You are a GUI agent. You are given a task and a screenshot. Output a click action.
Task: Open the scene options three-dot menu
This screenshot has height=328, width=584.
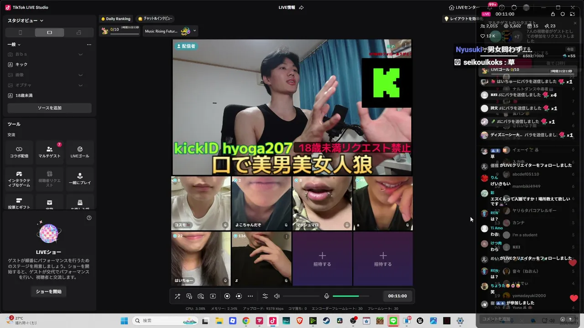89,45
